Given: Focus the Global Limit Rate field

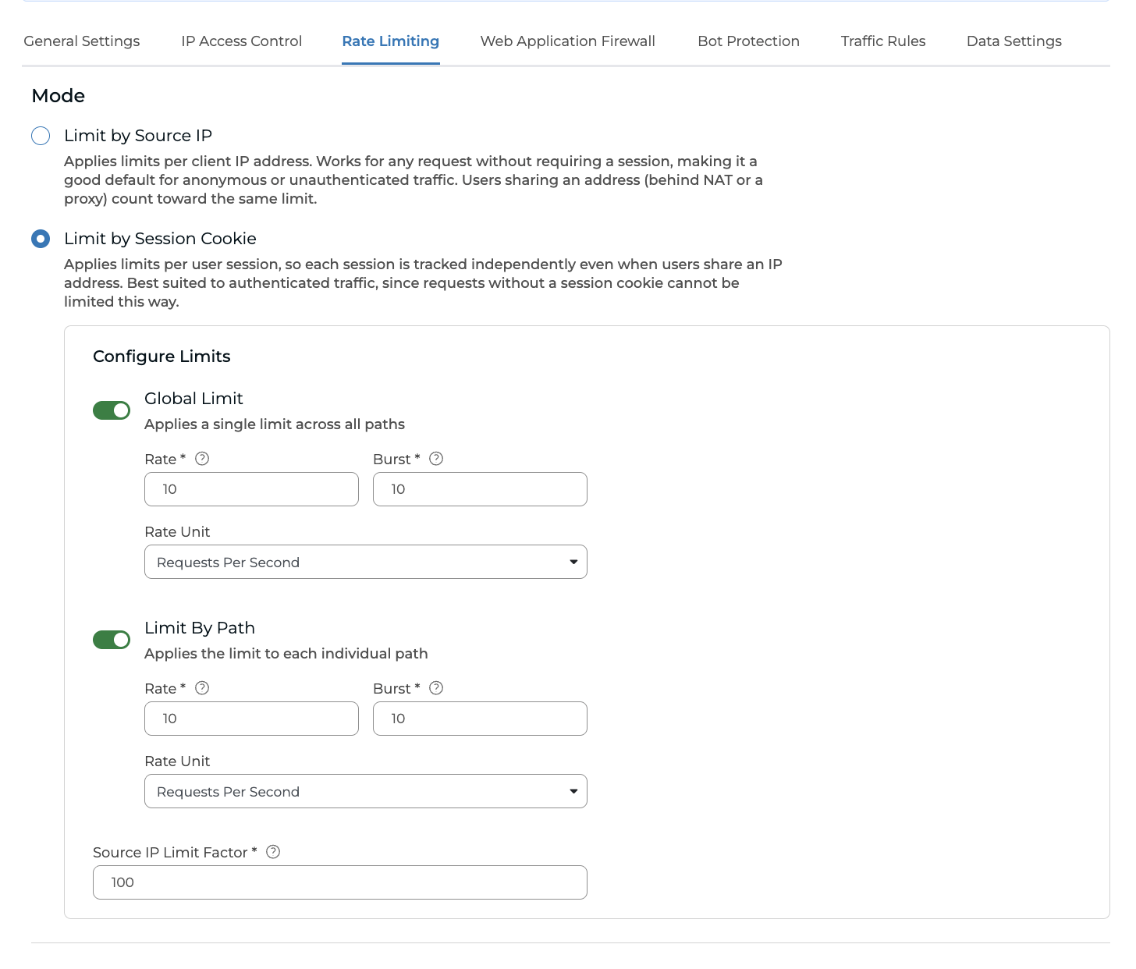Looking at the screenshot, I should tap(251, 489).
